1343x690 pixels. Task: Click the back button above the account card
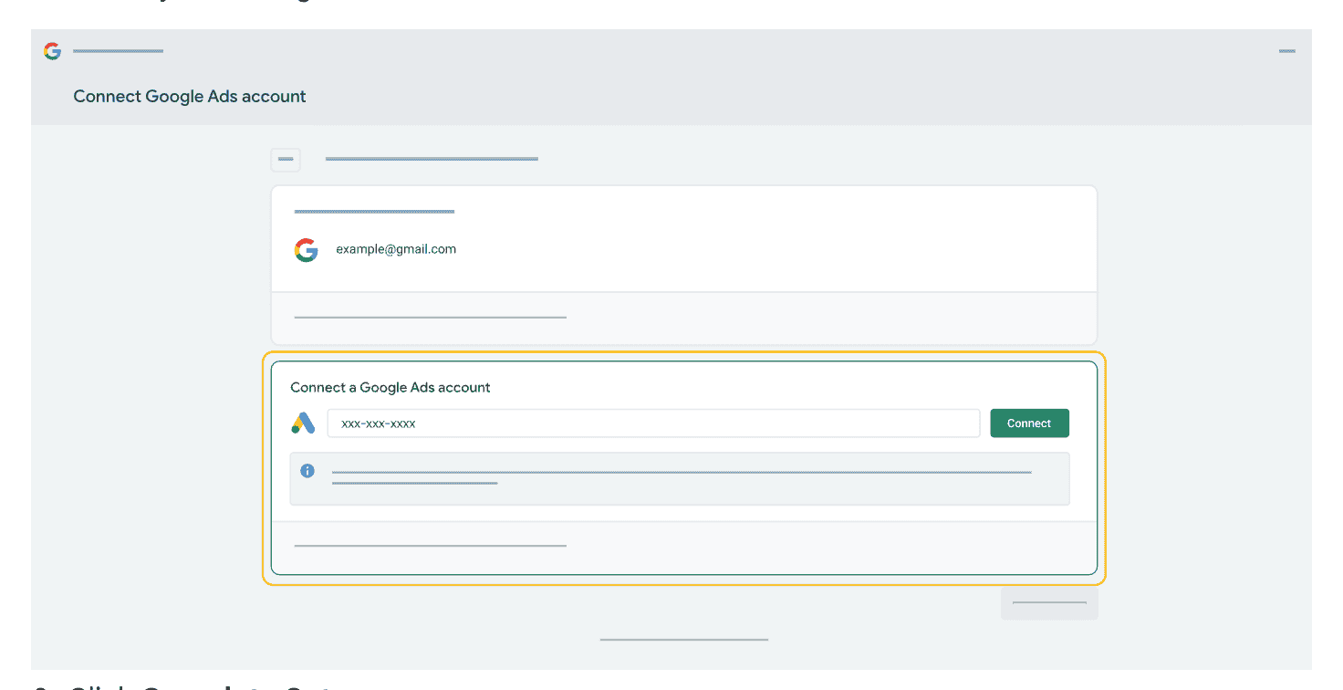point(286,159)
